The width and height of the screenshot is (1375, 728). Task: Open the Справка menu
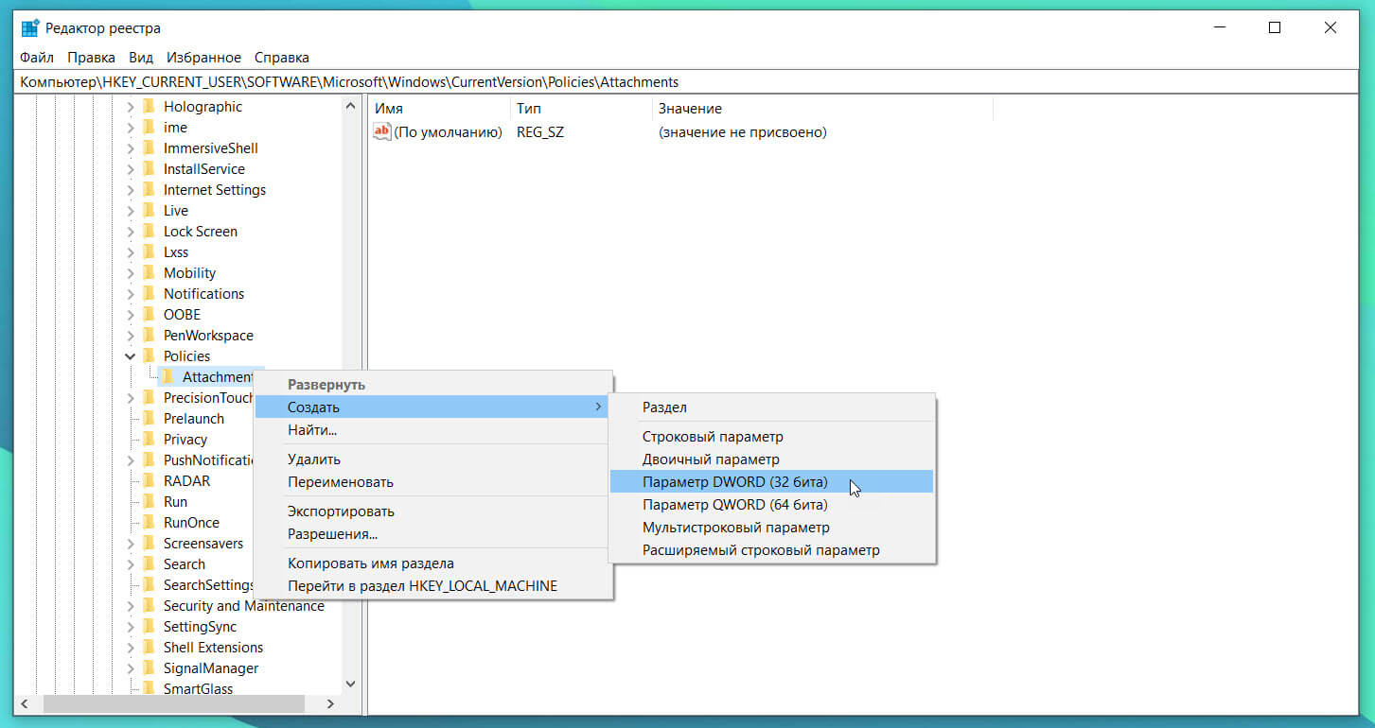pos(282,58)
